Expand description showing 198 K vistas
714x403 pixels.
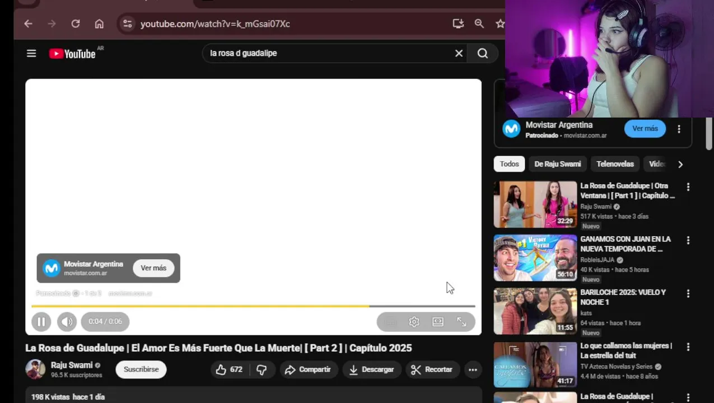pos(254,395)
